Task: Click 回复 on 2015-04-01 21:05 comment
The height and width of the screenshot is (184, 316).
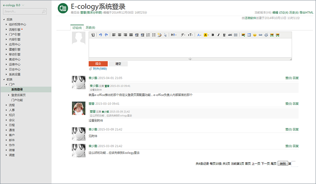Action: [x=295, y=78]
